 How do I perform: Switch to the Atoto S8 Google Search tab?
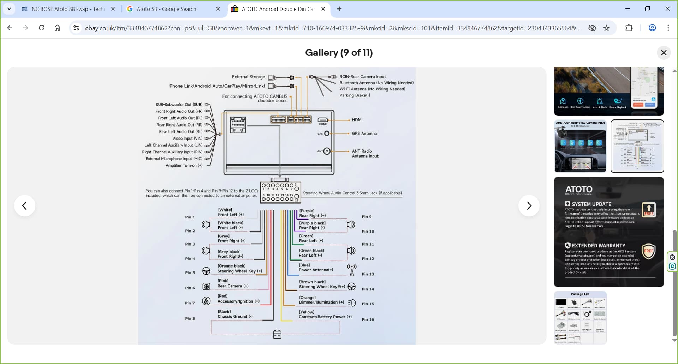click(x=166, y=9)
